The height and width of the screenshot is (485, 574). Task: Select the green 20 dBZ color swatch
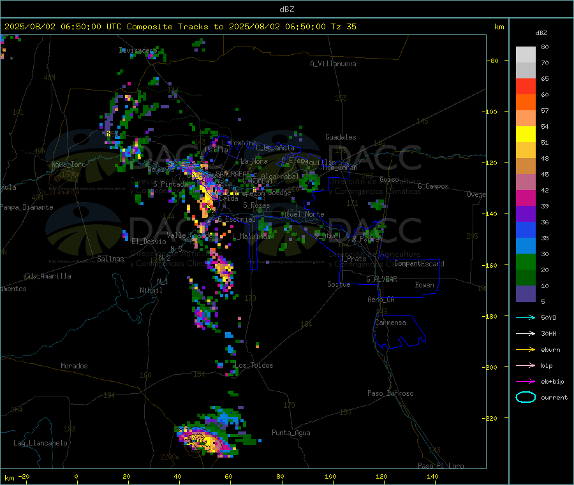click(x=526, y=261)
